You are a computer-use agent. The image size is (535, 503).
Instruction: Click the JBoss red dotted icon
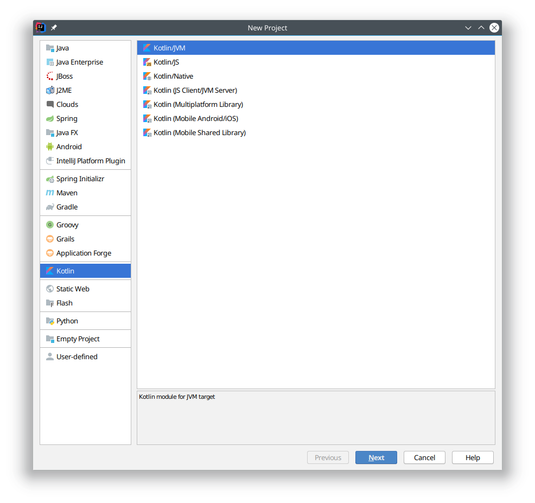(x=50, y=76)
